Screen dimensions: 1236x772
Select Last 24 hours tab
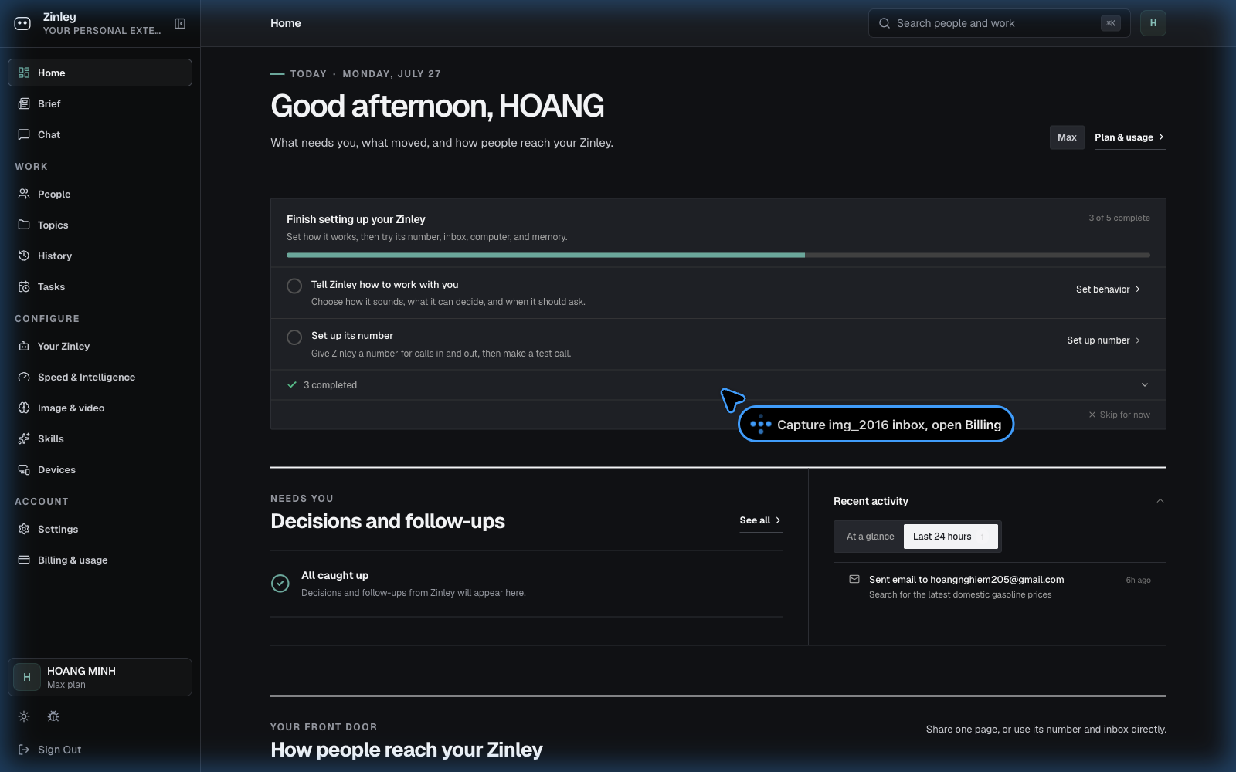tap(950, 537)
